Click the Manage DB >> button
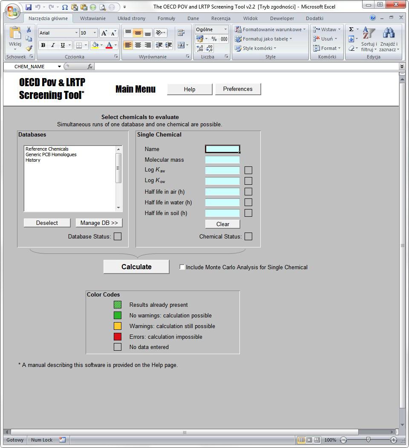Image resolution: width=409 pixels, height=448 pixels. click(99, 223)
